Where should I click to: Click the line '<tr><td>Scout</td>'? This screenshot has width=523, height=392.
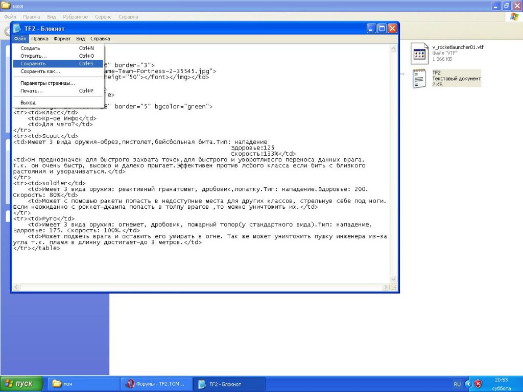45,136
